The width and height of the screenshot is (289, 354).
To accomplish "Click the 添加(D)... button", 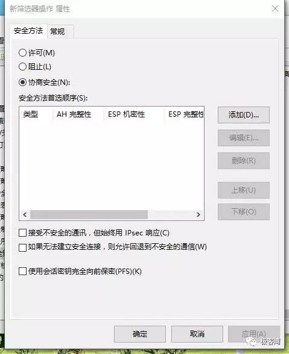I will click(x=244, y=115).
